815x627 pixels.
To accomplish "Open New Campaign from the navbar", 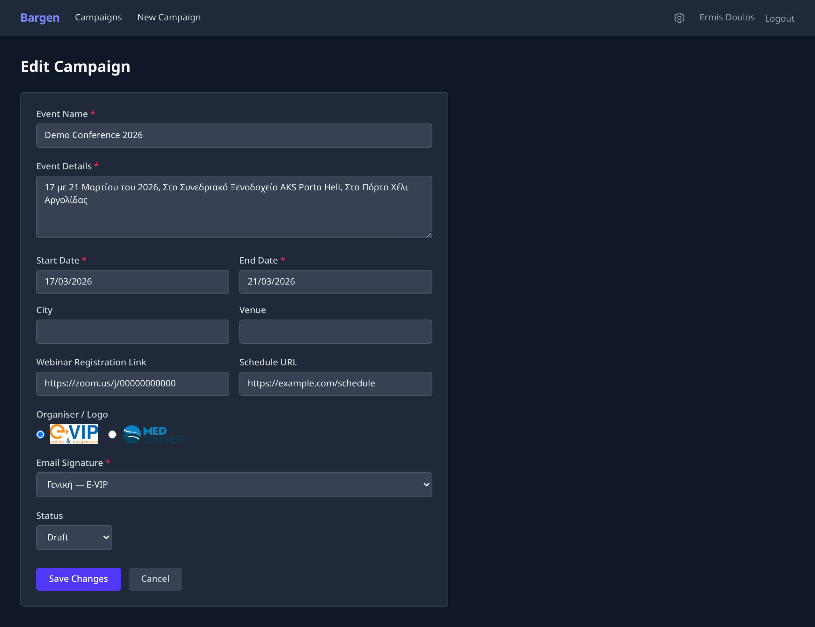I will point(169,18).
